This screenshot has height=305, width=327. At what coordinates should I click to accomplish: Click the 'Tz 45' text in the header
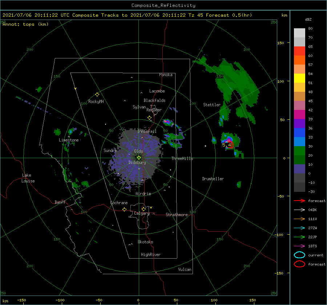click(x=195, y=15)
